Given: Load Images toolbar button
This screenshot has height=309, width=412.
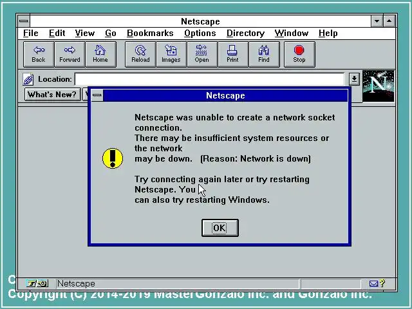Looking at the screenshot, I should coord(171,54).
